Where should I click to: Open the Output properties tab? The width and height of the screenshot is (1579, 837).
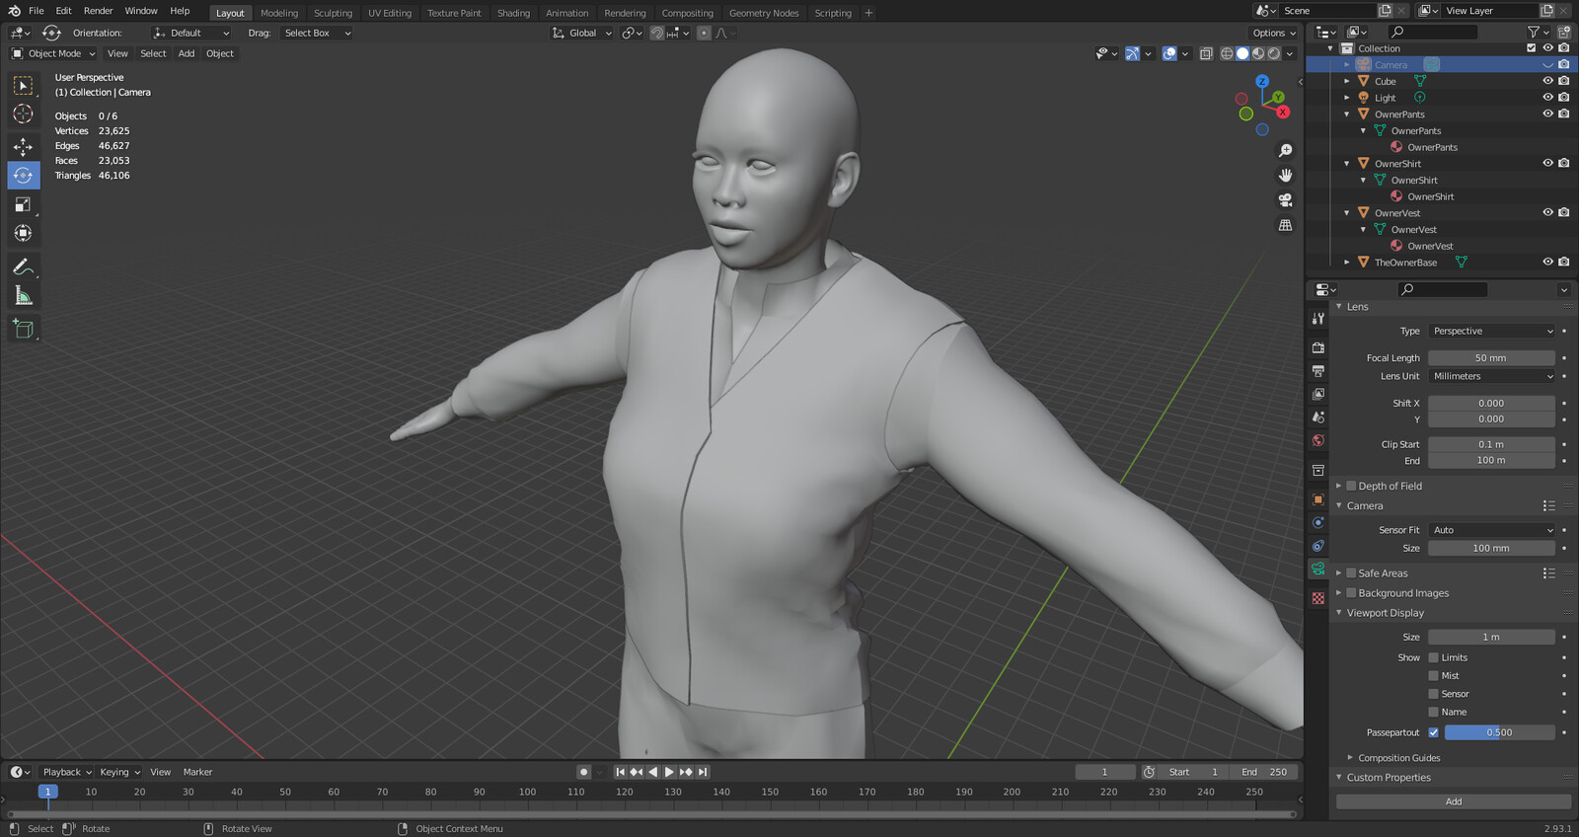pos(1317,371)
